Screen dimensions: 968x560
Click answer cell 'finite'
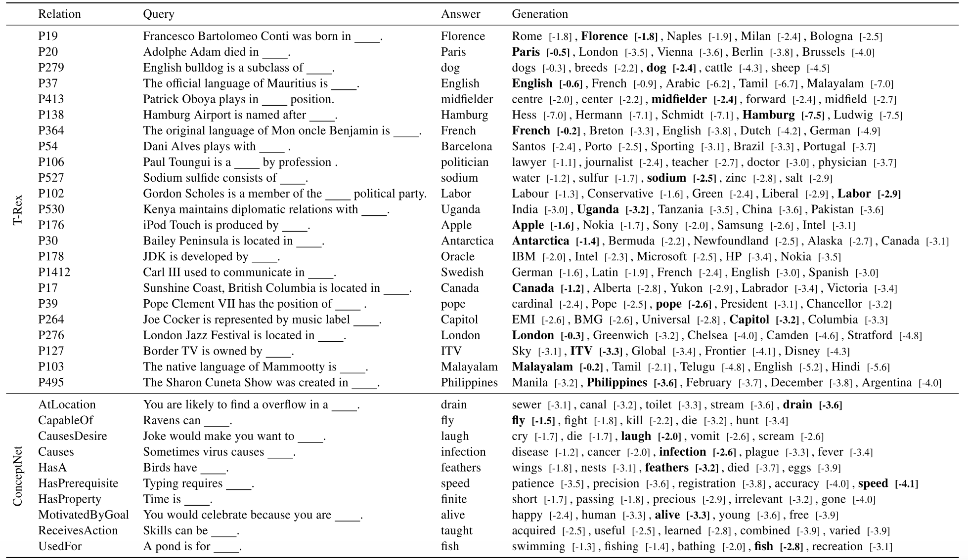click(454, 499)
